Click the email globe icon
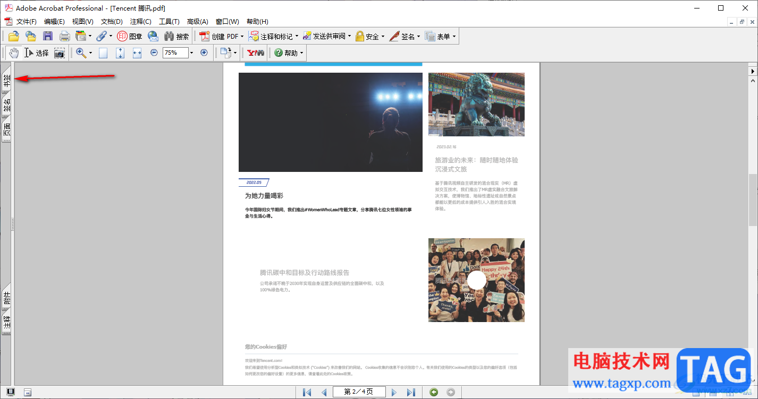Screen dimensions: 758x399 coord(153,36)
